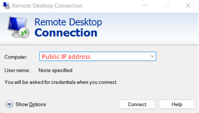Click the Computer field label

16,57
